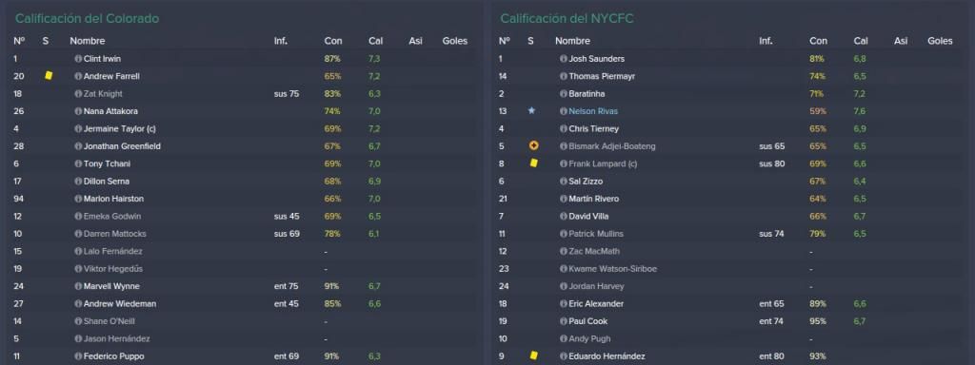Viewport: 975px width, 365px height.
Task: Sort NYCFC table by Nº column
Action: (505, 41)
